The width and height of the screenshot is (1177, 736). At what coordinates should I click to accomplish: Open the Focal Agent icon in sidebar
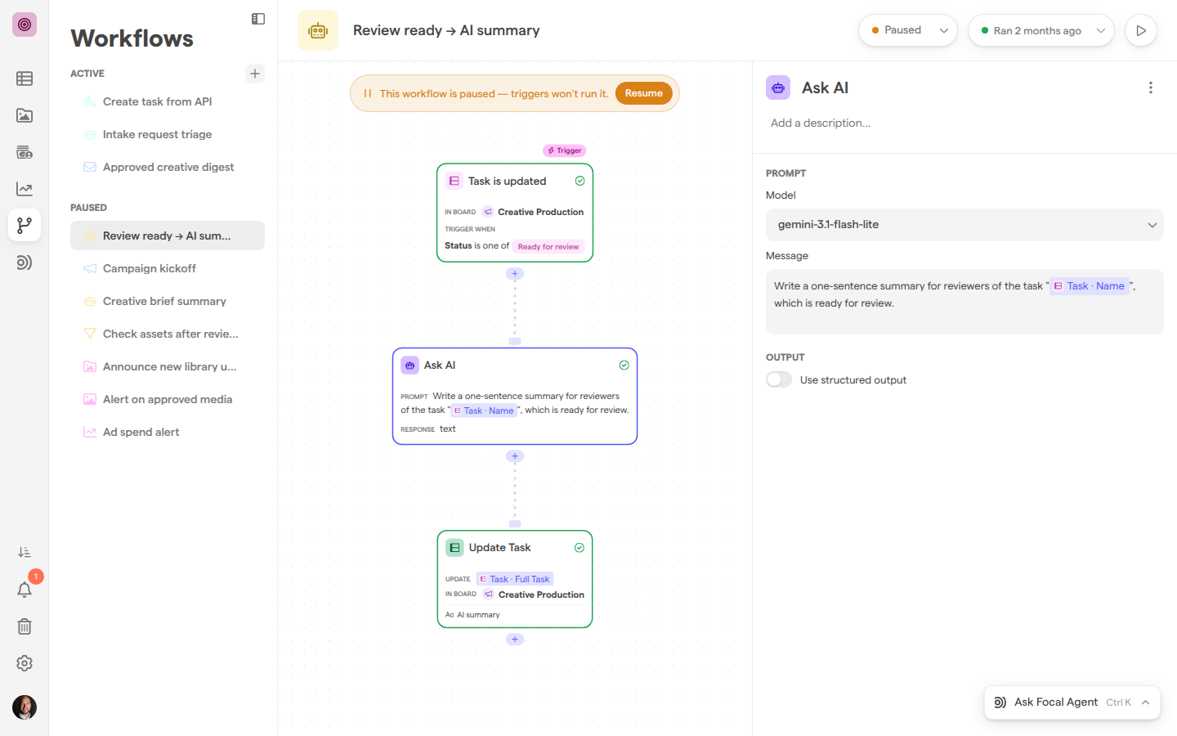(25, 263)
